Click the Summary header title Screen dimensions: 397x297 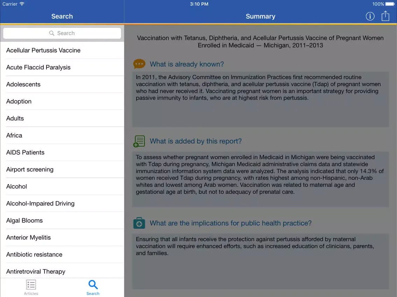[260, 16]
